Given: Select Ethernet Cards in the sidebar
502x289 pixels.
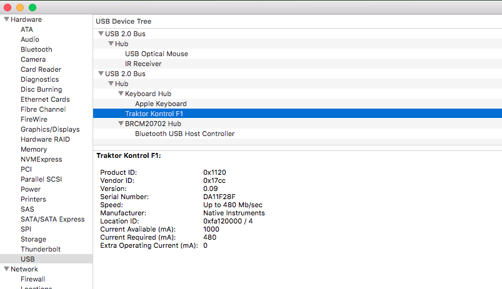Looking at the screenshot, I should click(45, 99).
